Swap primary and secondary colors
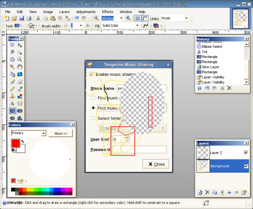 click(x=23, y=141)
